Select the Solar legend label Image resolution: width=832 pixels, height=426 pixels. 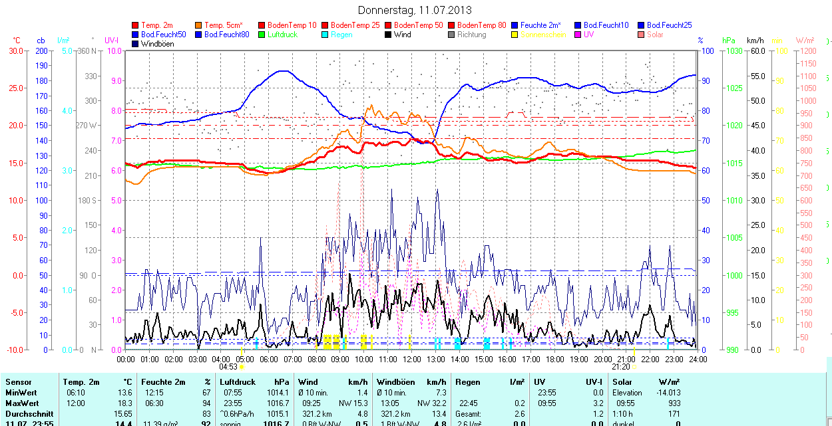point(655,35)
